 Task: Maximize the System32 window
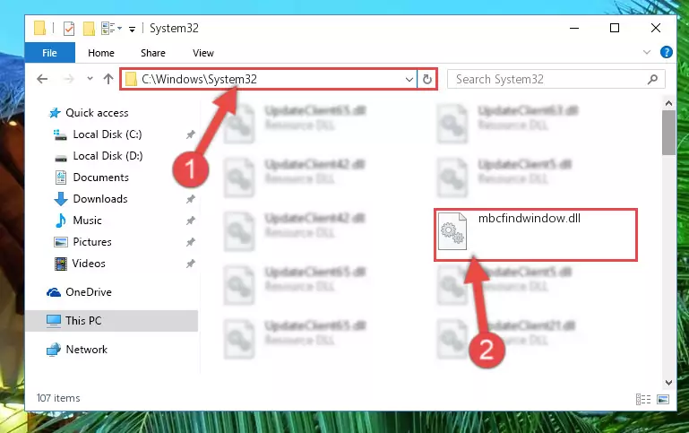(x=615, y=28)
